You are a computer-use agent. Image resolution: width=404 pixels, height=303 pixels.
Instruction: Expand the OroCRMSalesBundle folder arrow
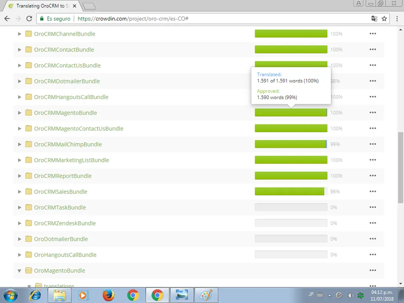click(x=20, y=192)
